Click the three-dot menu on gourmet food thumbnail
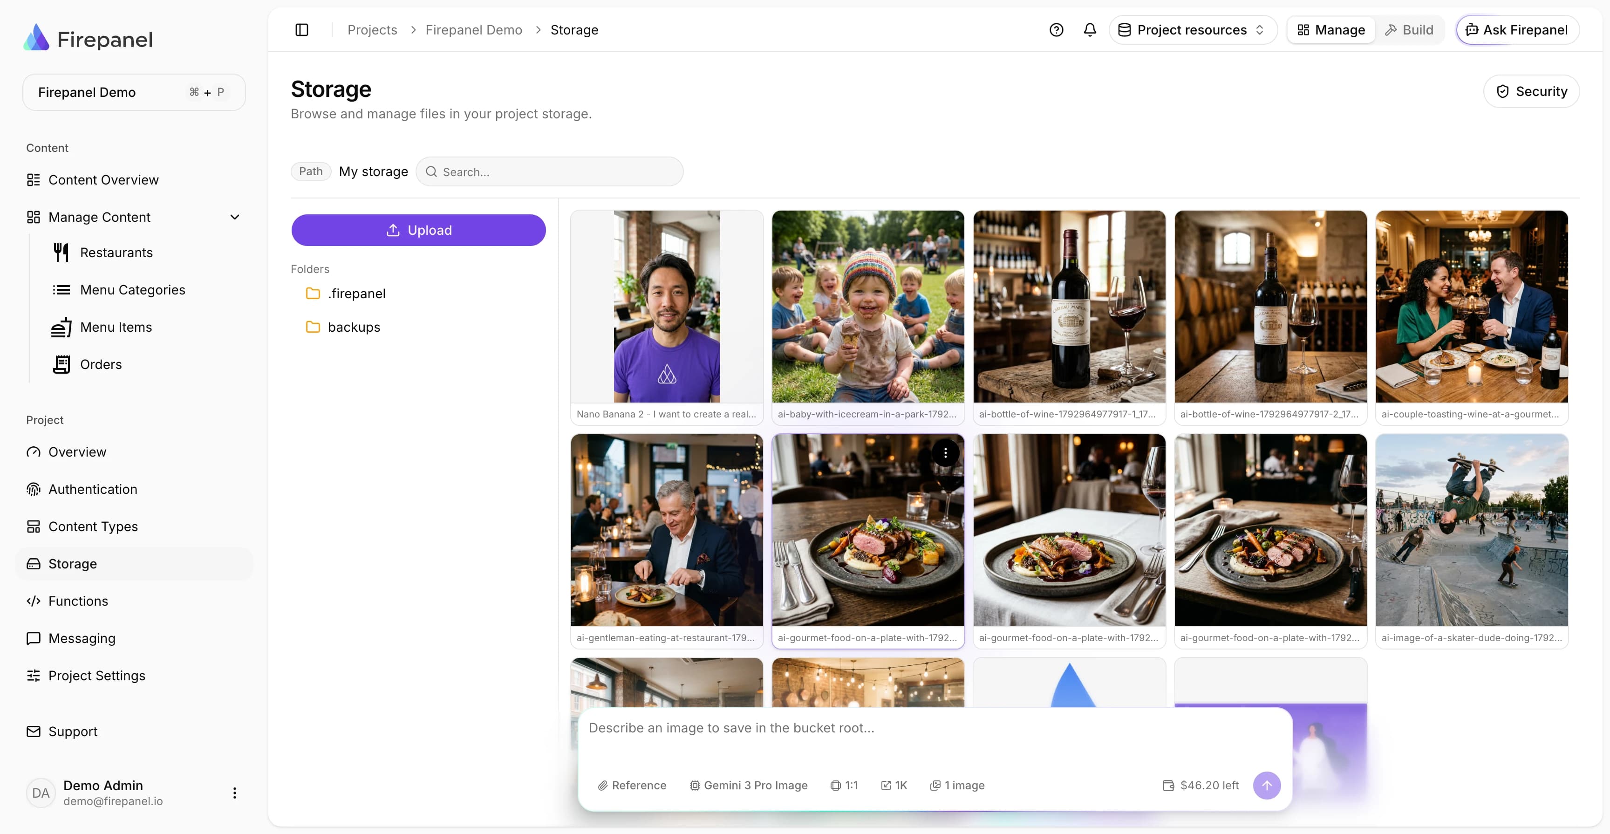 (x=946, y=452)
